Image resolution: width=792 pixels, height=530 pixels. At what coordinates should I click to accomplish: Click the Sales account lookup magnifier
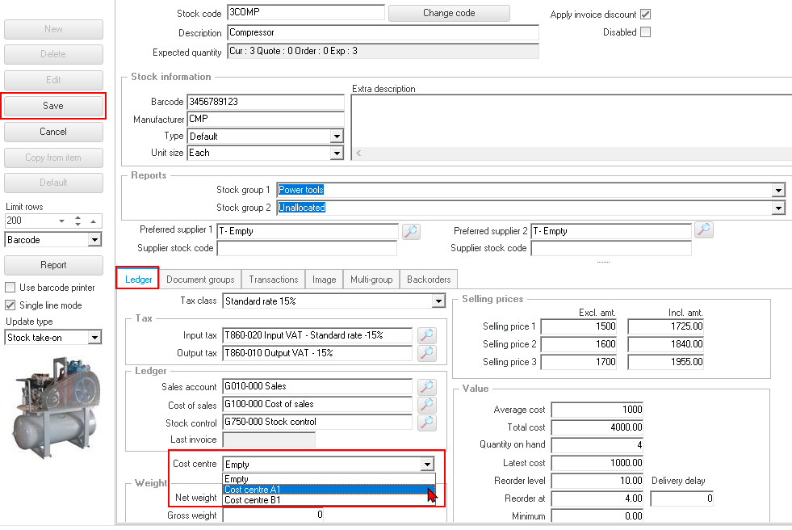(427, 386)
